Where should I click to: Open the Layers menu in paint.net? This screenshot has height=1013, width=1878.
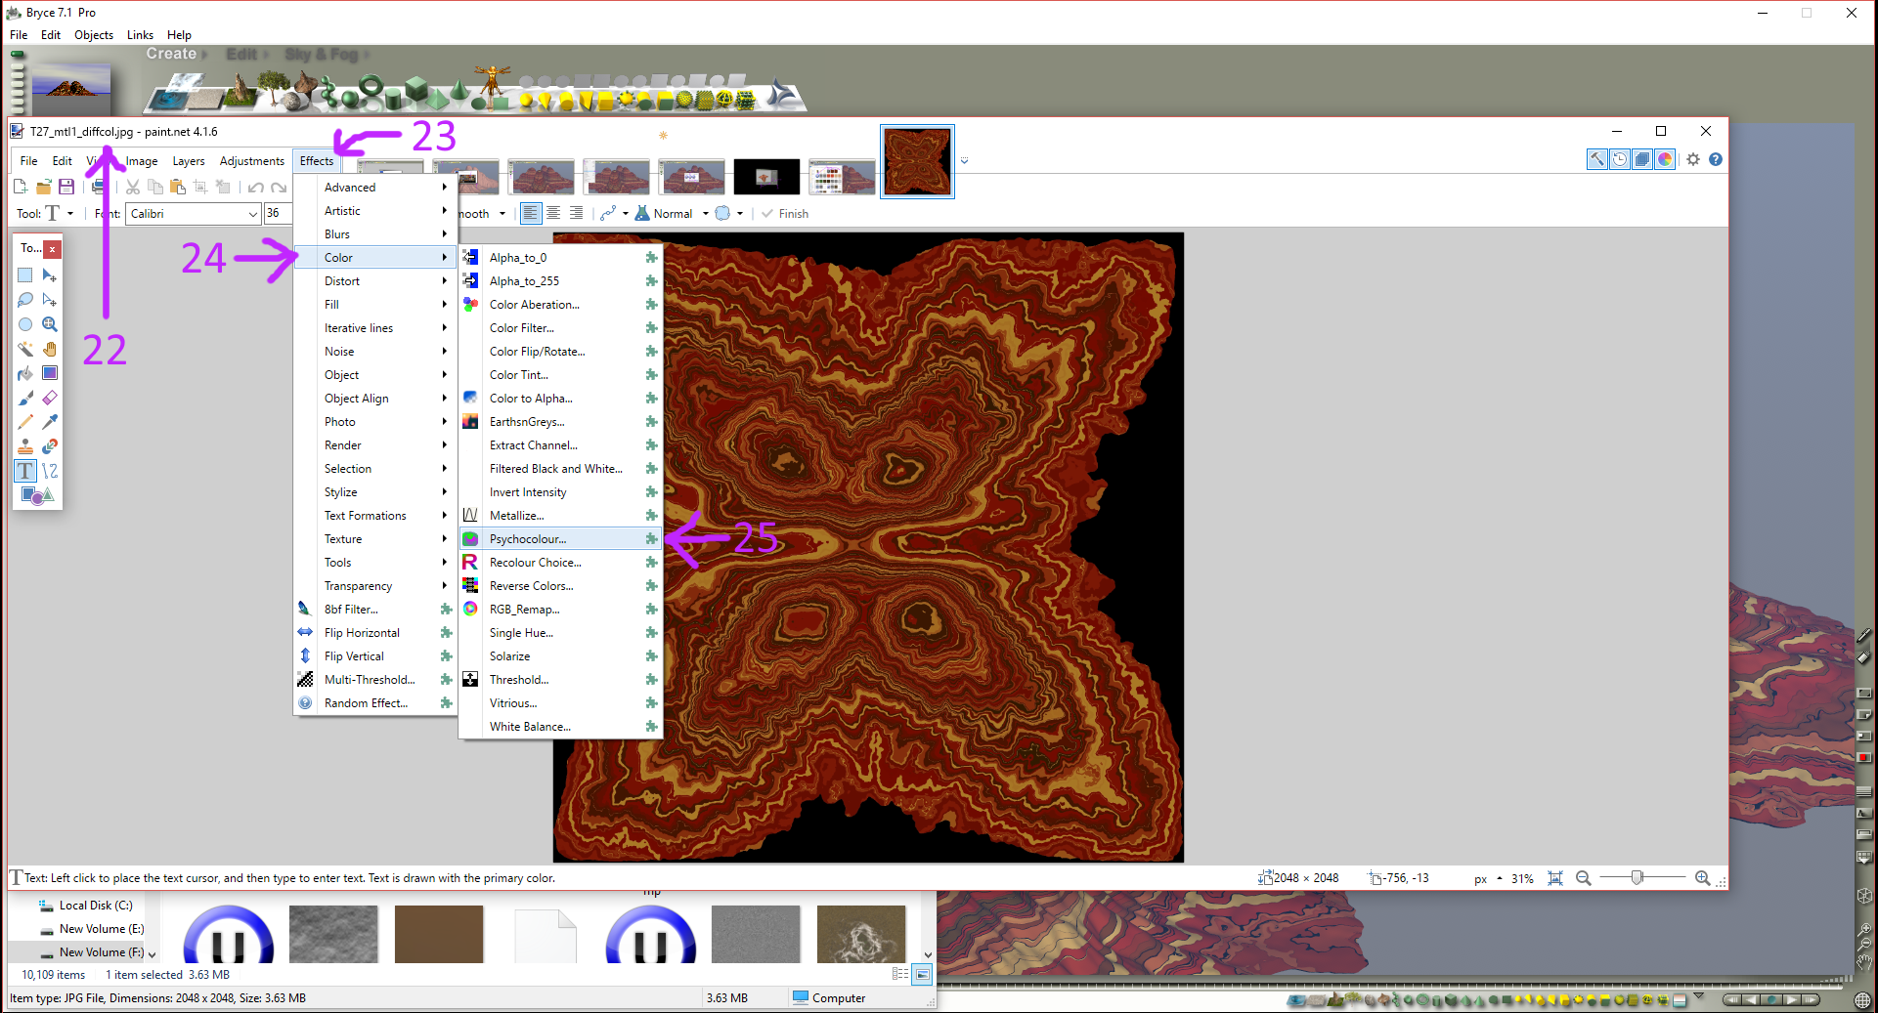pyautogui.click(x=189, y=161)
